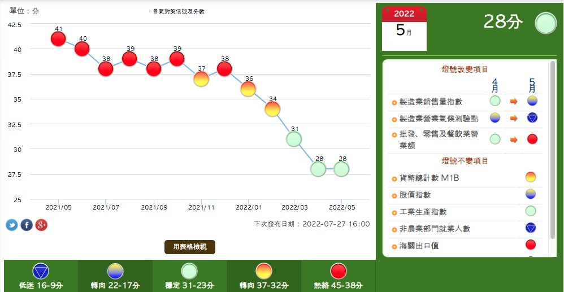Screen dimensions: 564x292
Task: Click the 穩定 31-23分 legend icon
Action: click(189, 271)
